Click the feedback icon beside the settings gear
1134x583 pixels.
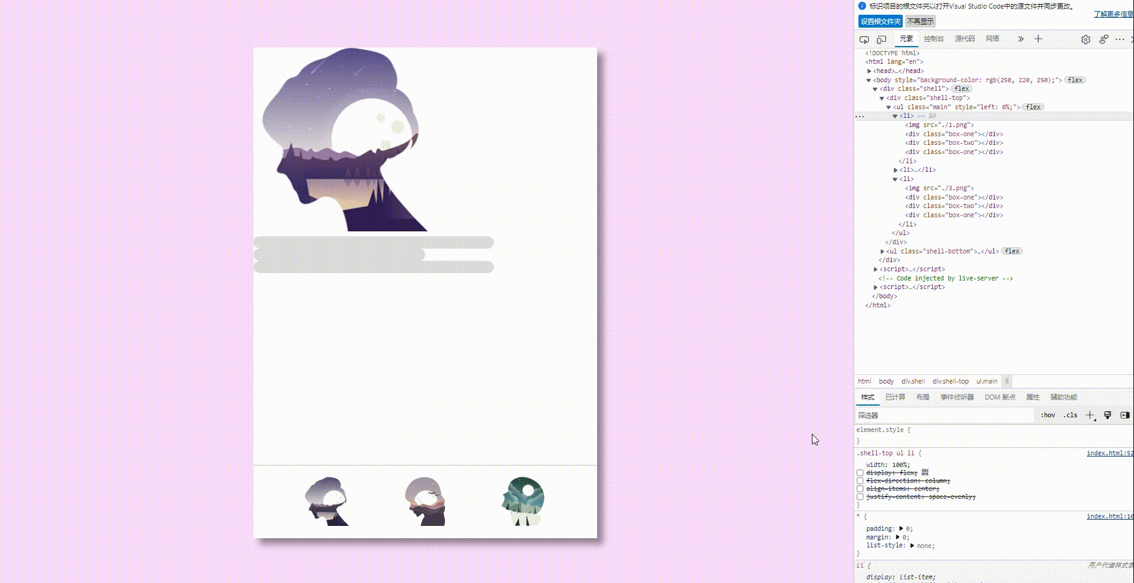pyautogui.click(x=1103, y=39)
